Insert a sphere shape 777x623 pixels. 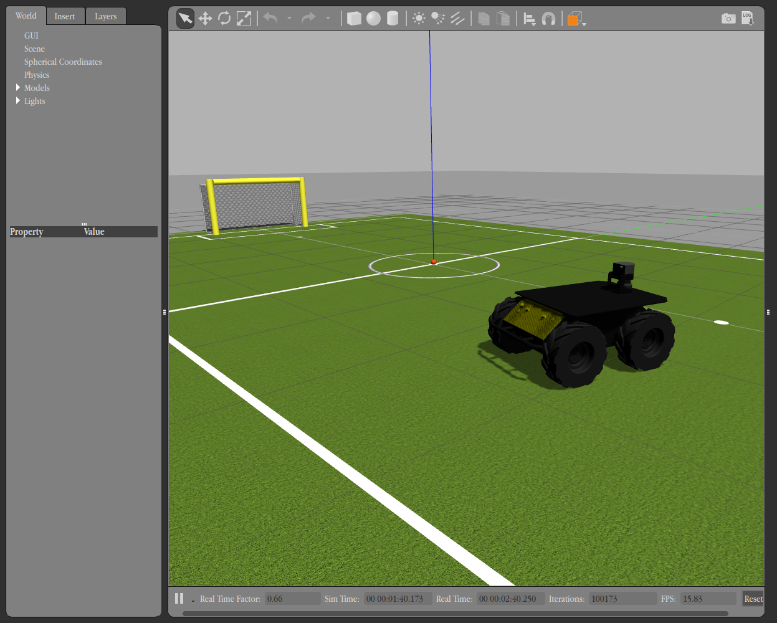click(373, 19)
